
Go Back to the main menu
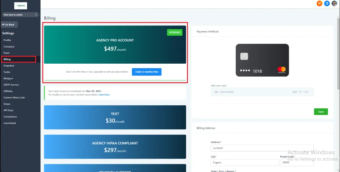point(9,25)
